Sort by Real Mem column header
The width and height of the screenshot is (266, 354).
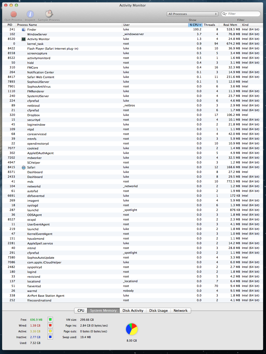[x=230, y=25]
